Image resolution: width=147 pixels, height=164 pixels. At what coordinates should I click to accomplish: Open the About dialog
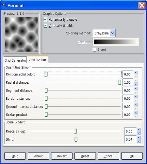point(39,156)
